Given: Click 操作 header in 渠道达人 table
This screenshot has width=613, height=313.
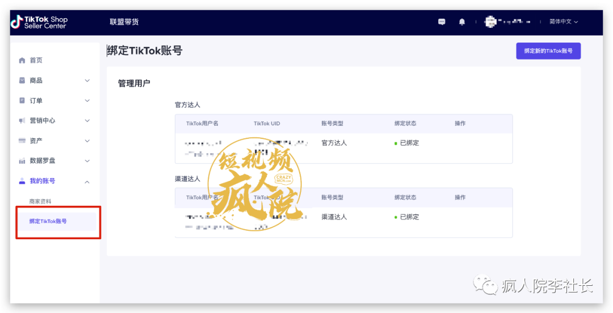Looking at the screenshot, I should [x=460, y=197].
